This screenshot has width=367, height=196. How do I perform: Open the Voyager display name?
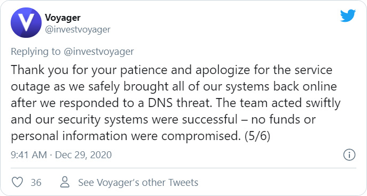(63, 18)
